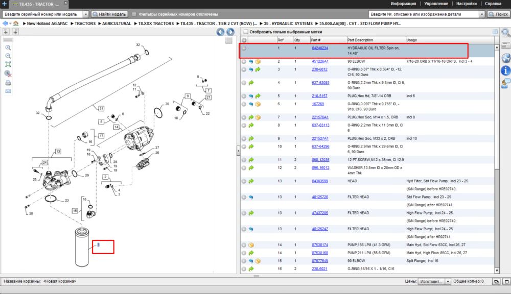Image resolution: width=511 pixels, height=294 pixels.
Task: Click the 'Найти модель' button
Action: (109, 14)
